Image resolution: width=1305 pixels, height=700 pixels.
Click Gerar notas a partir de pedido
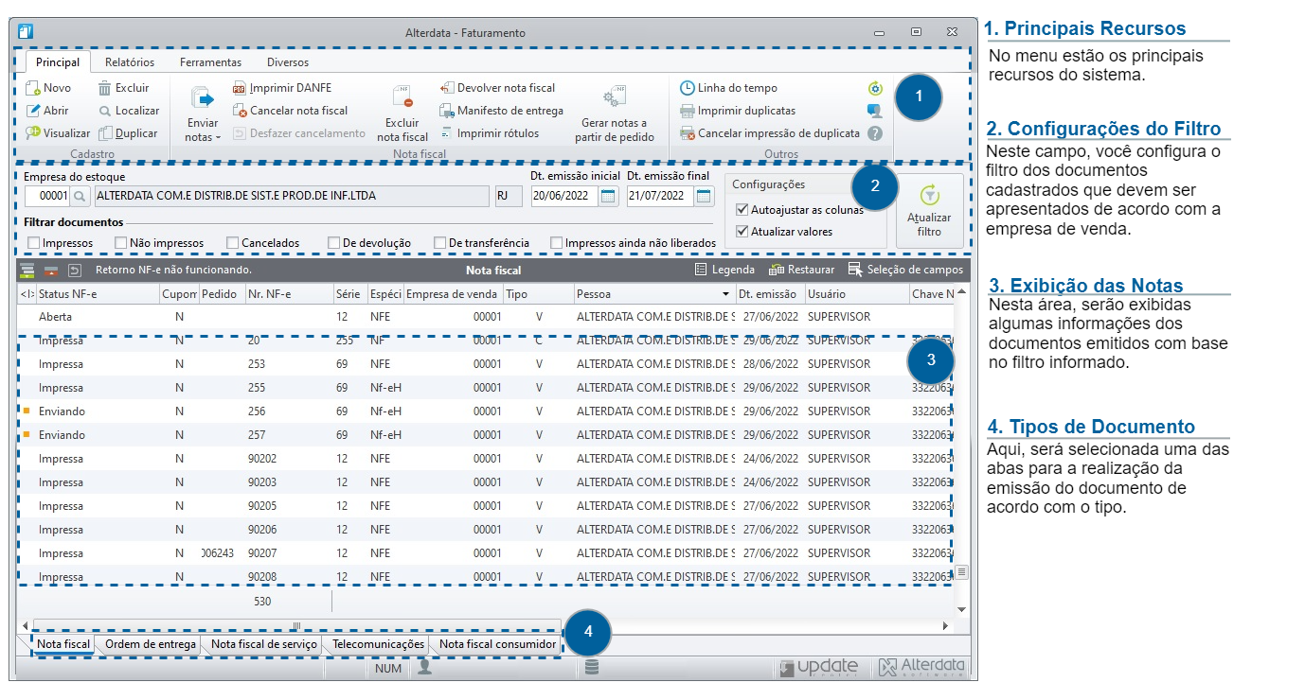click(615, 114)
